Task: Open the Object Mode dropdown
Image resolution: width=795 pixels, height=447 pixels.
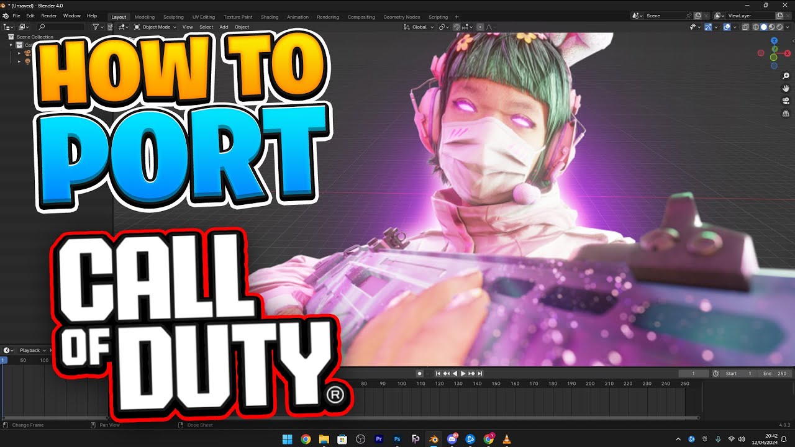Action: pos(155,27)
